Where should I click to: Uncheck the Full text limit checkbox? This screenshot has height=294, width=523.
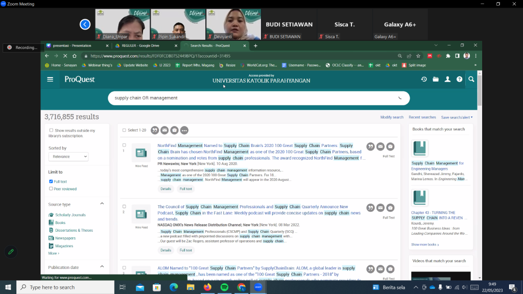pyautogui.click(x=51, y=182)
